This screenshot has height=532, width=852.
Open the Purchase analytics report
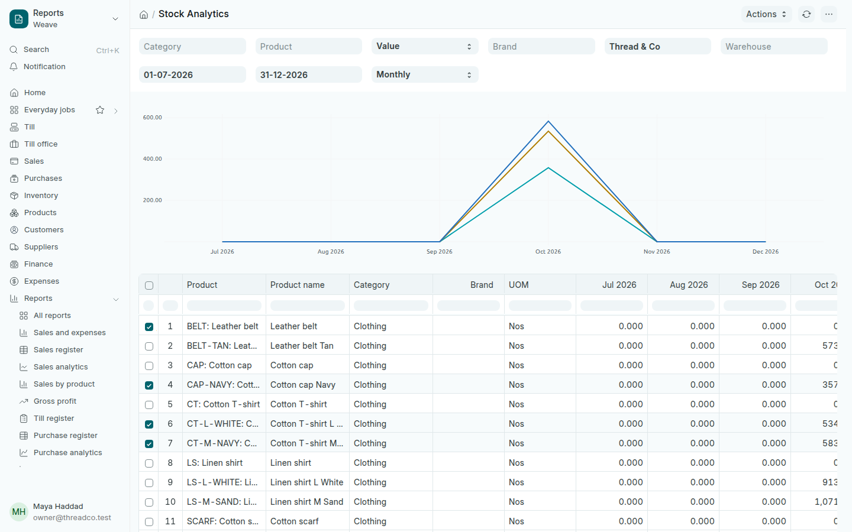click(70, 453)
